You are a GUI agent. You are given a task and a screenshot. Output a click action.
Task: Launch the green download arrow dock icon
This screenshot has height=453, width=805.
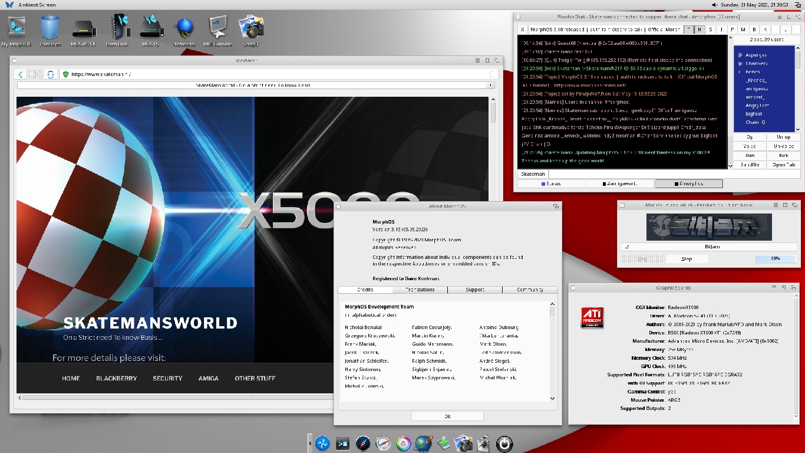point(444,443)
